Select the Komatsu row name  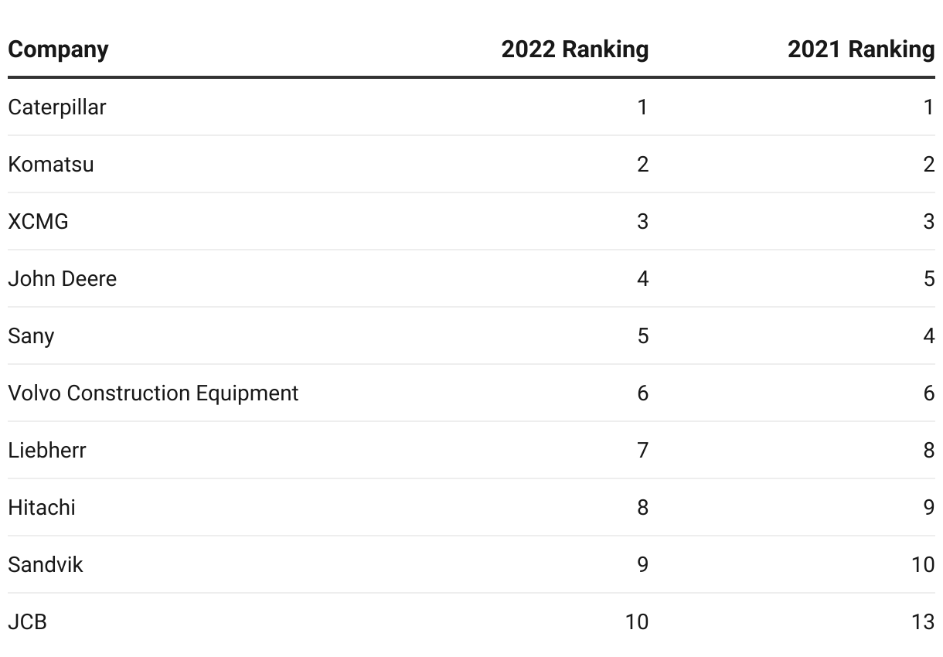pos(51,164)
